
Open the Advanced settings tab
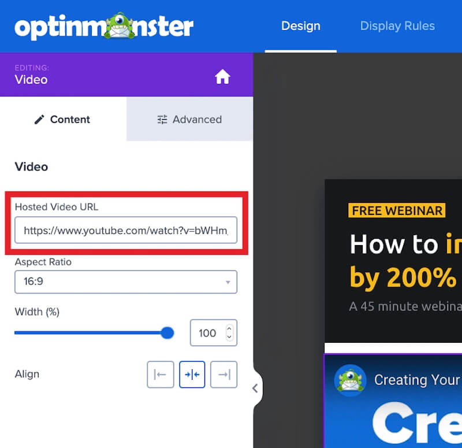190,119
